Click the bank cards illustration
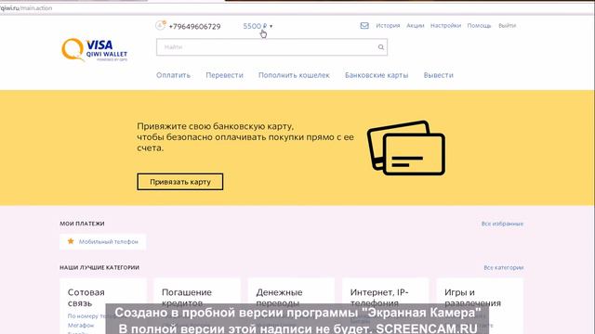This screenshot has height=334, width=595. pyautogui.click(x=406, y=148)
